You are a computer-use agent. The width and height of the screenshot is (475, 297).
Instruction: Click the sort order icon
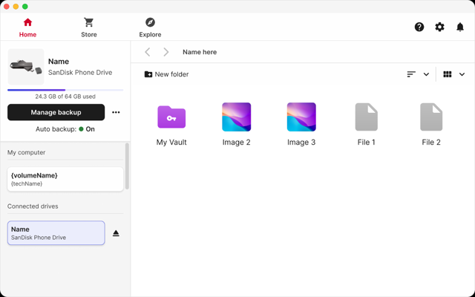tap(411, 74)
